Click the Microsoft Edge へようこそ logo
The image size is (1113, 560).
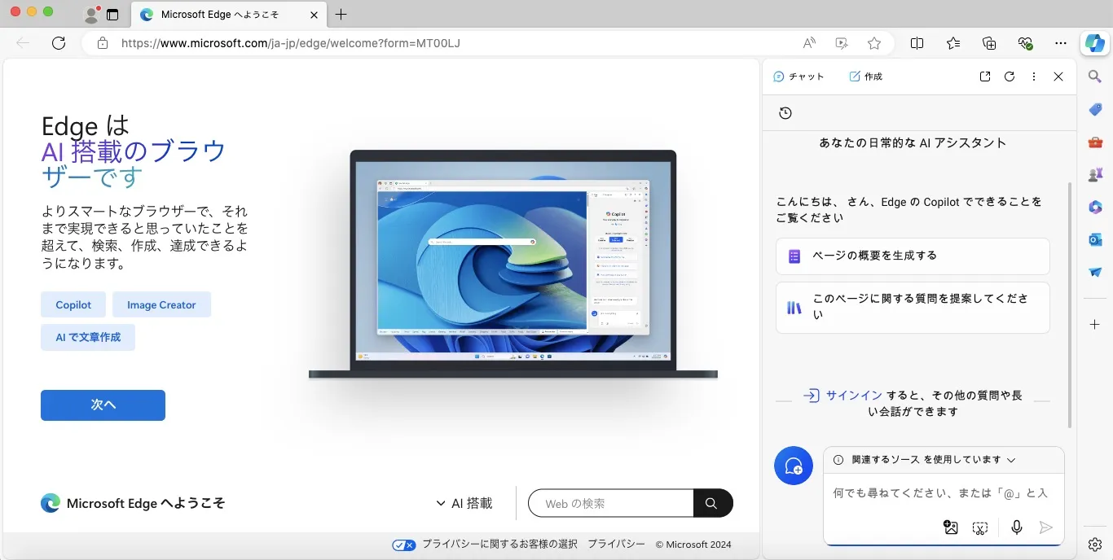tap(133, 503)
